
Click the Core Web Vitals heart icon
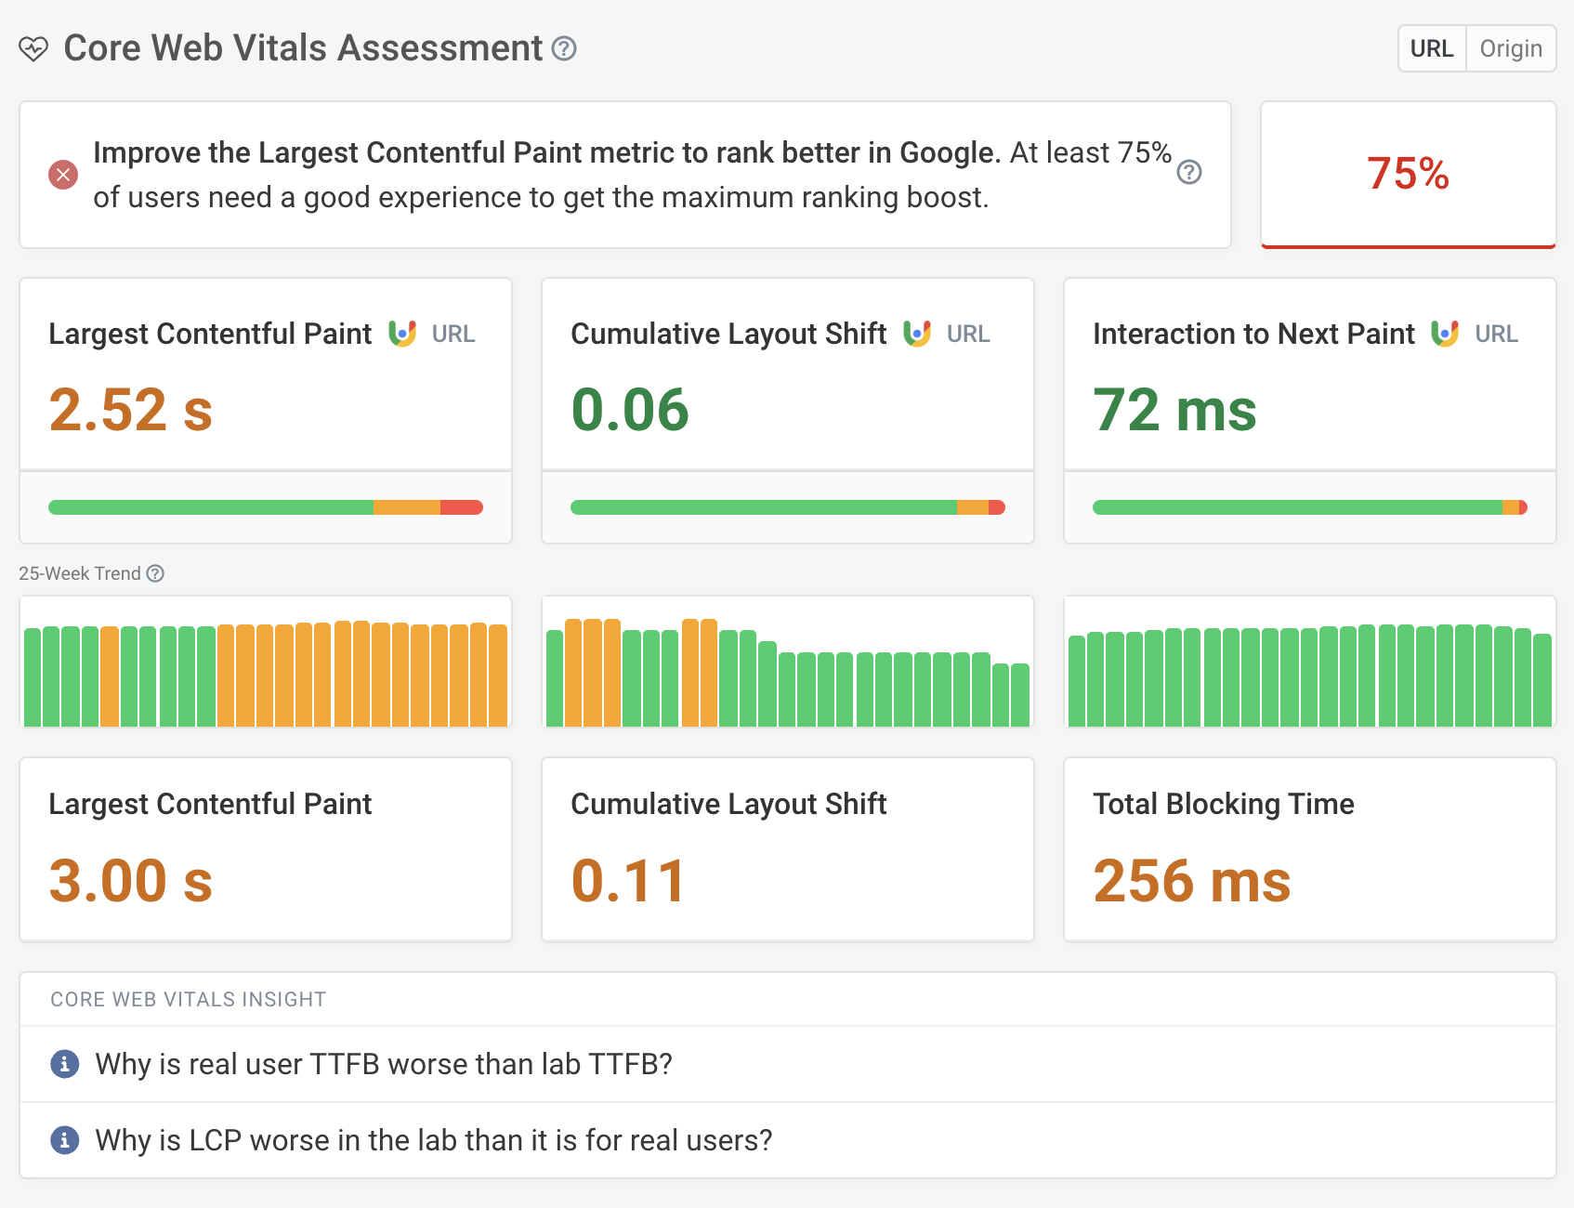(33, 48)
